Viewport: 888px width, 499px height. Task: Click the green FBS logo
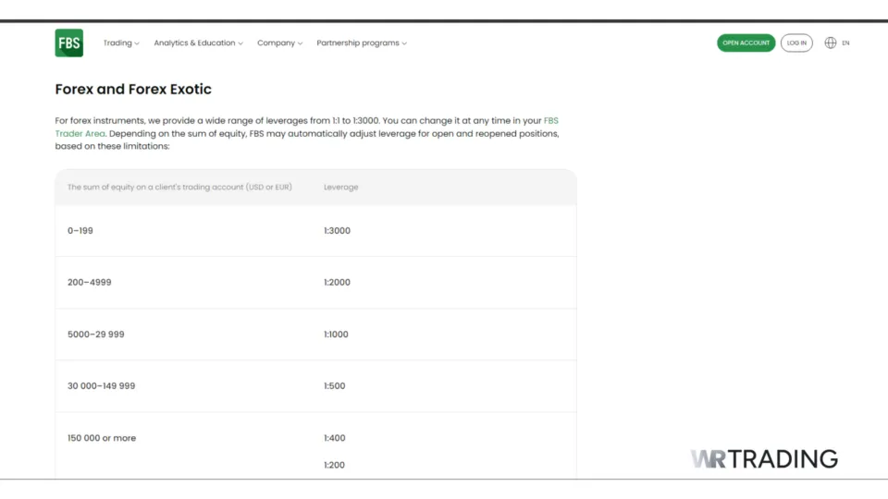[68, 43]
